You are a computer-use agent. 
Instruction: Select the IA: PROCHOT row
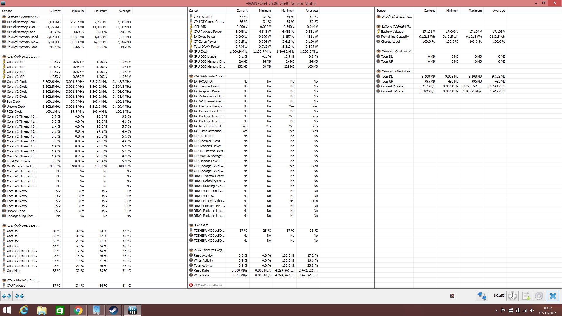pos(254,81)
